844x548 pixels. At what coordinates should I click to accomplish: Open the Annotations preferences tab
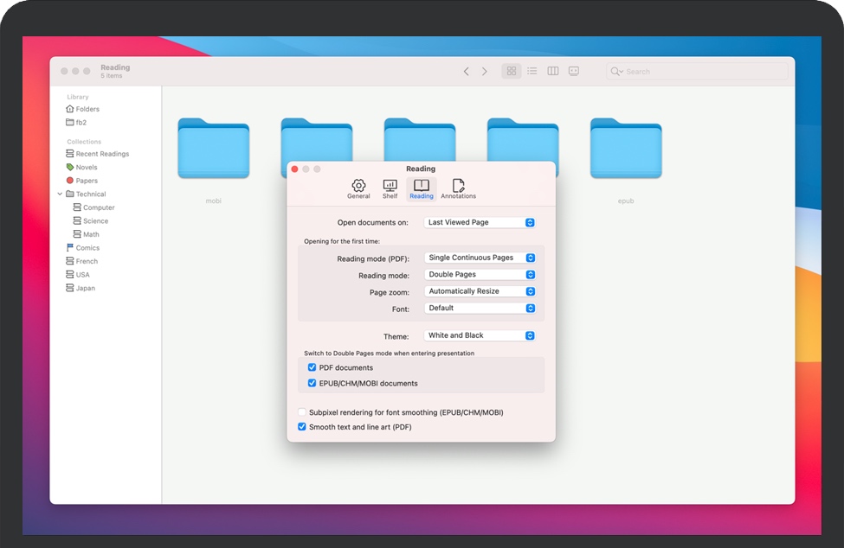(458, 188)
